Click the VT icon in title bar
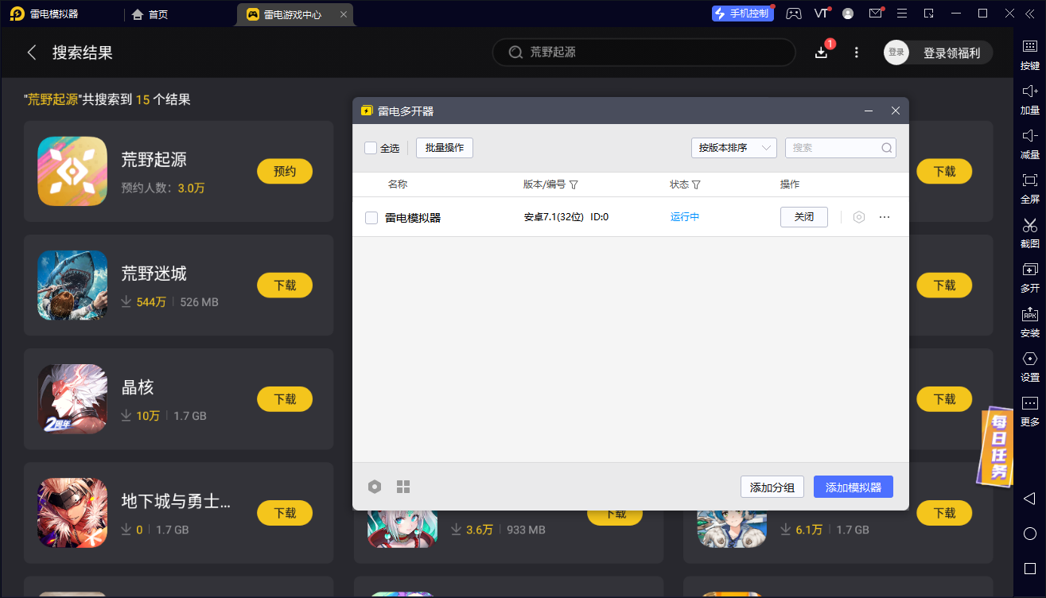The height and width of the screenshot is (598, 1046). click(x=821, y=14)
